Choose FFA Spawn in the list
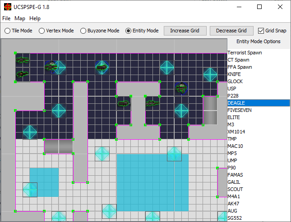Image resolution: width=291 pixels, height=222 pixels. click(259, 67)
